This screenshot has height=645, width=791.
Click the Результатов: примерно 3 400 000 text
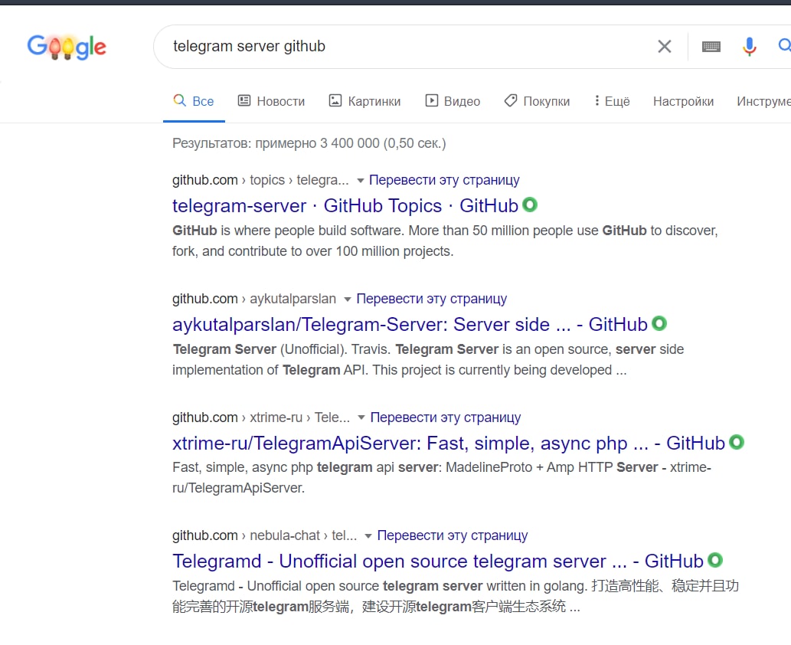pos(309,143)
